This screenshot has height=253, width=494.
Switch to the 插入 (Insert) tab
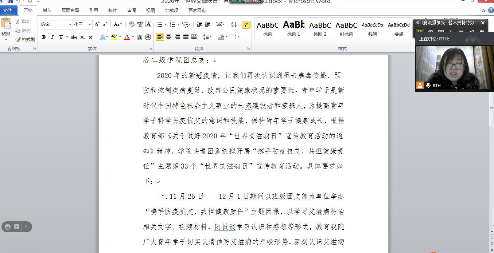point(47,11)
